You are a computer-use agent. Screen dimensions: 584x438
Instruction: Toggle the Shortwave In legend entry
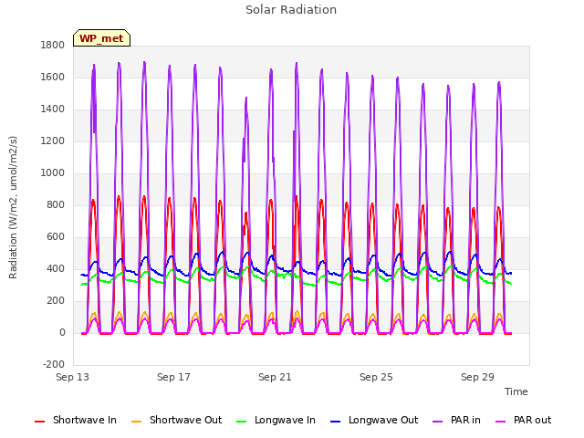[x=76, y=420]
